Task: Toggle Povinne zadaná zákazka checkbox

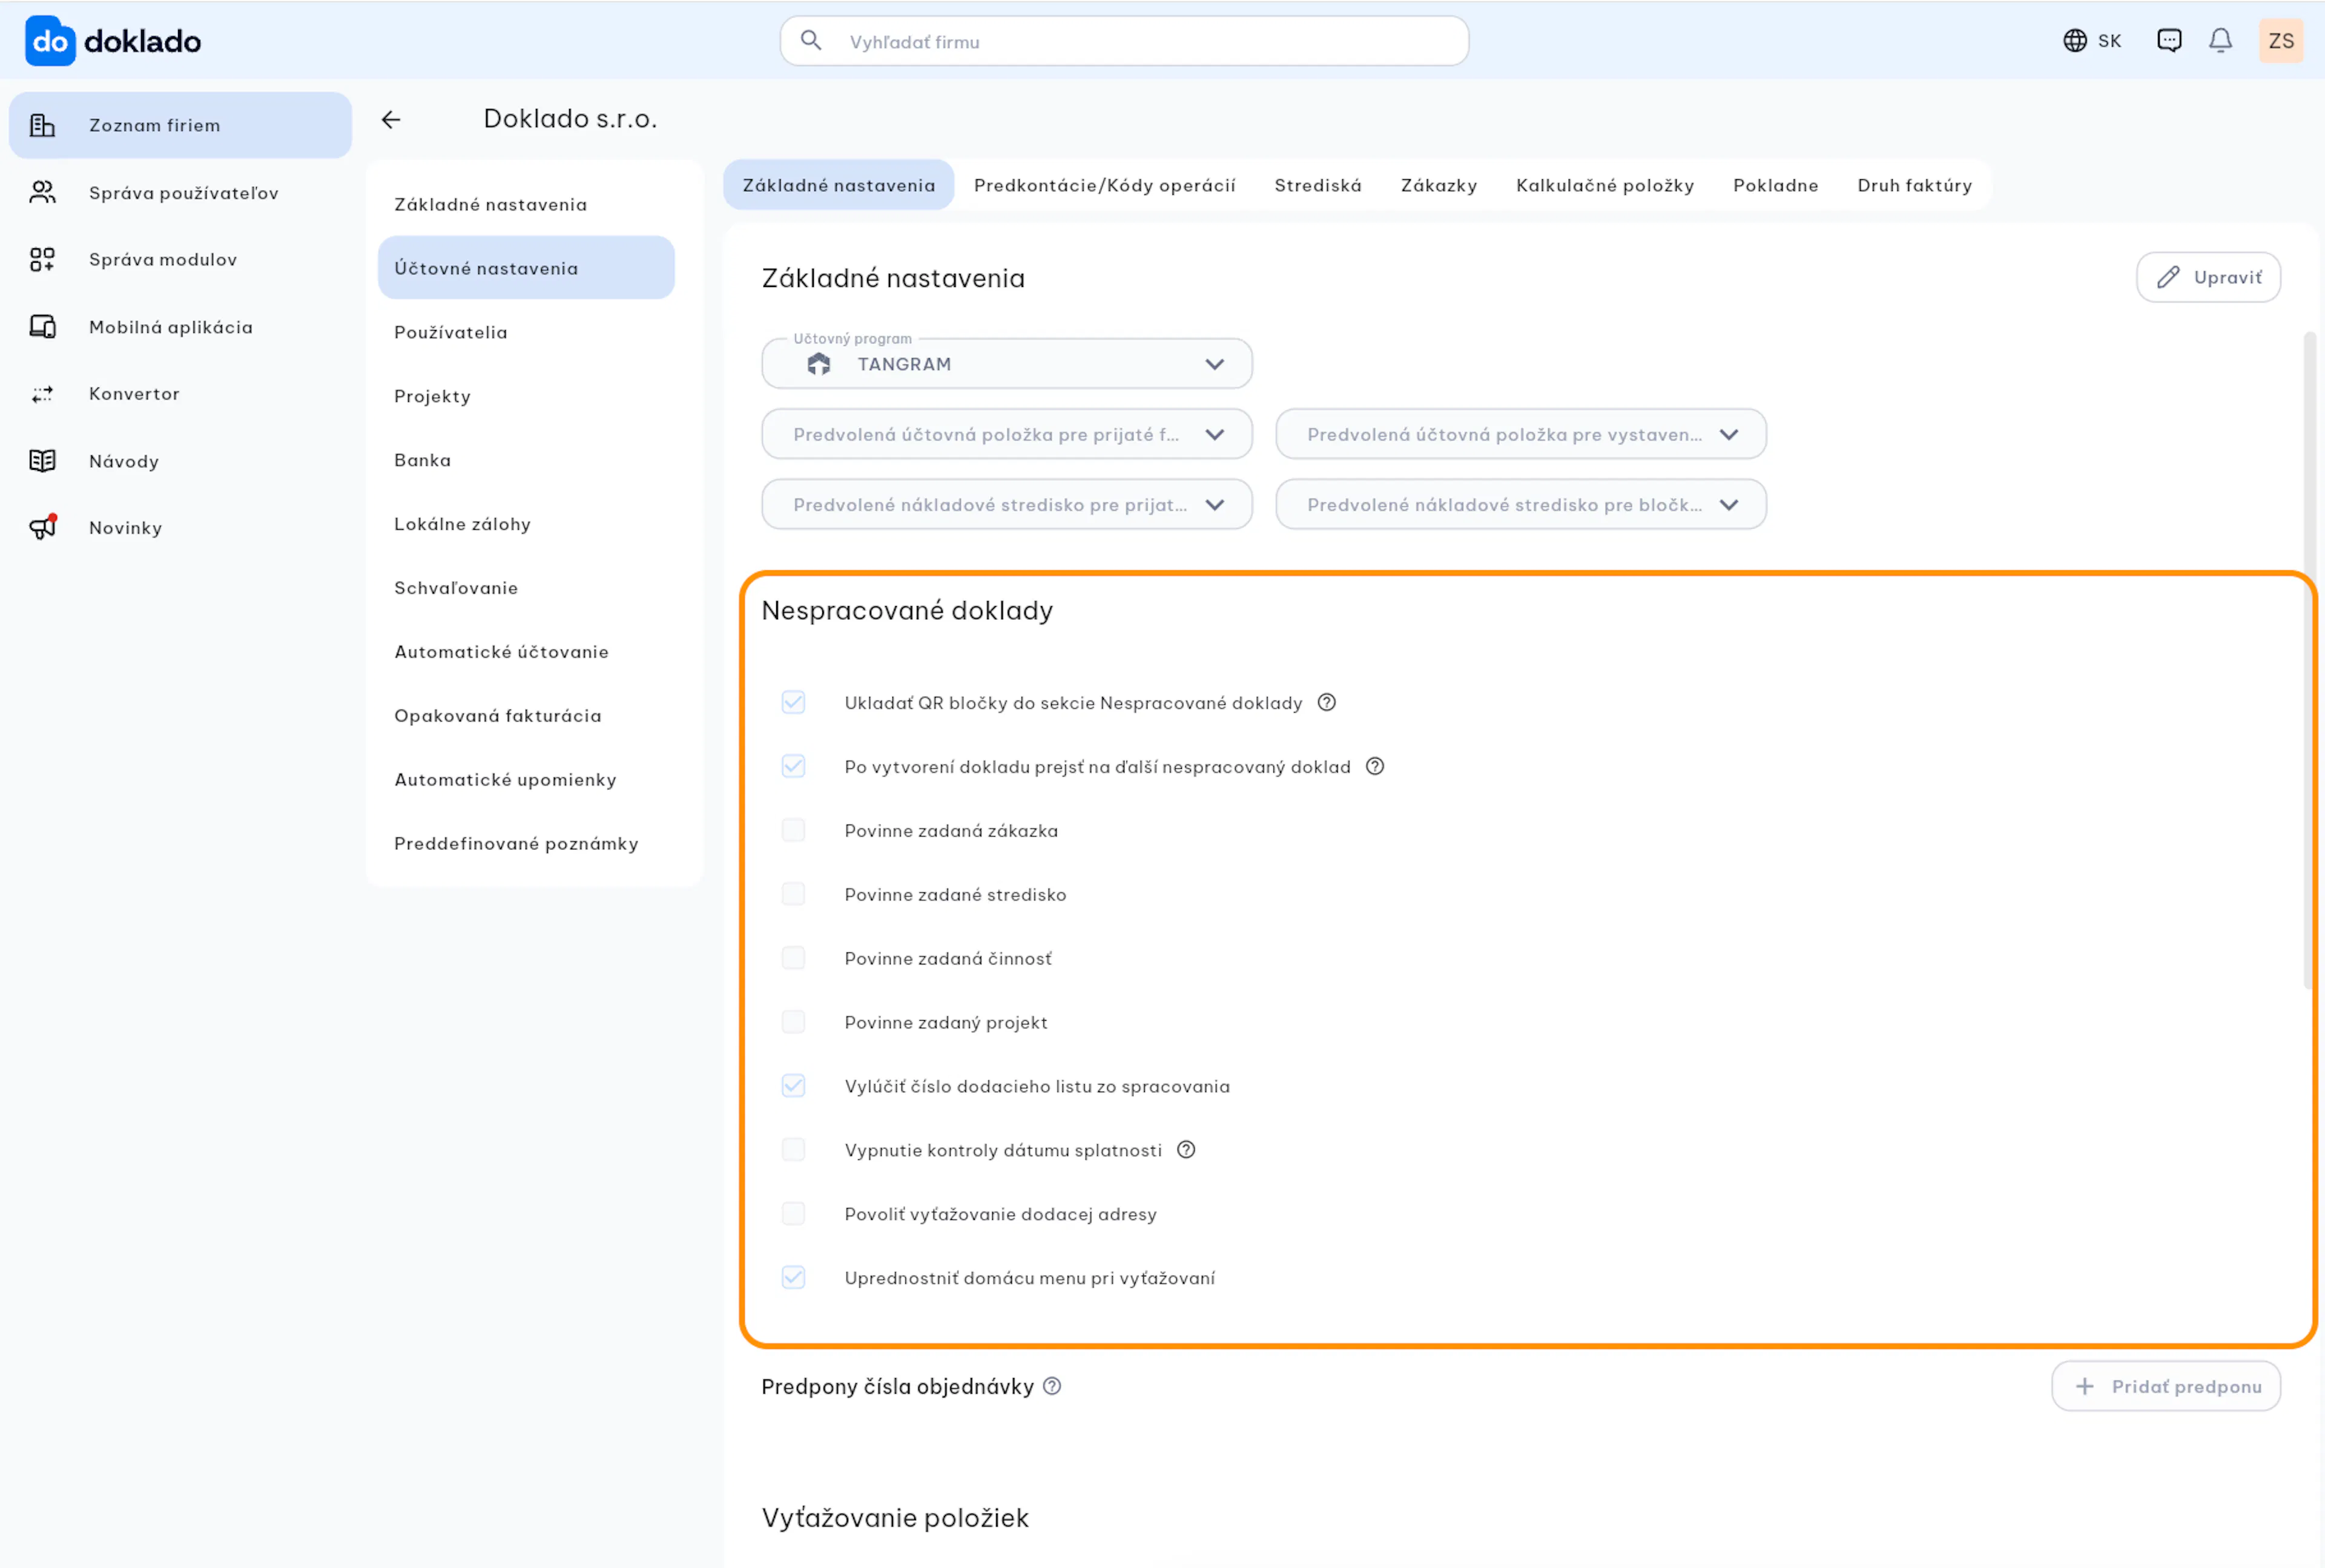Action: point(793,830)
